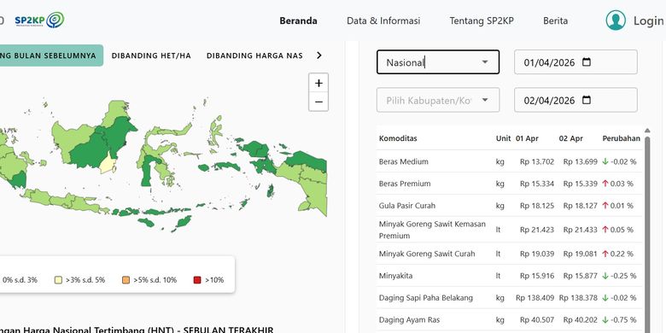The width and height of the screenshot is (666, 333).
Task: Click the 01 Apr column header
Action: (528, 138)
